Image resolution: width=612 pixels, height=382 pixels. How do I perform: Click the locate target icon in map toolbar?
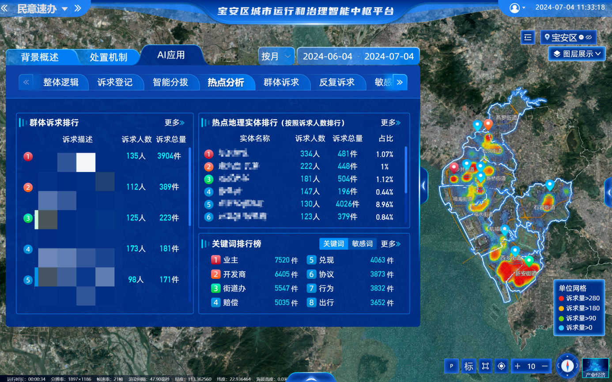click(x=502, y=366)
